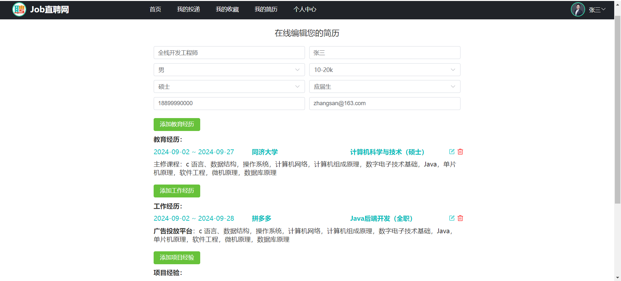Focus the phone field 18899990000
The width and height of the screenshot is (621, 281).
point(229,104)
